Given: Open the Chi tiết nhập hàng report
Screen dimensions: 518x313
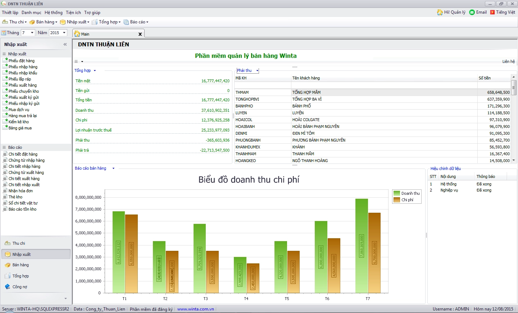Looking at the screenshot, I should click(24, 166).
